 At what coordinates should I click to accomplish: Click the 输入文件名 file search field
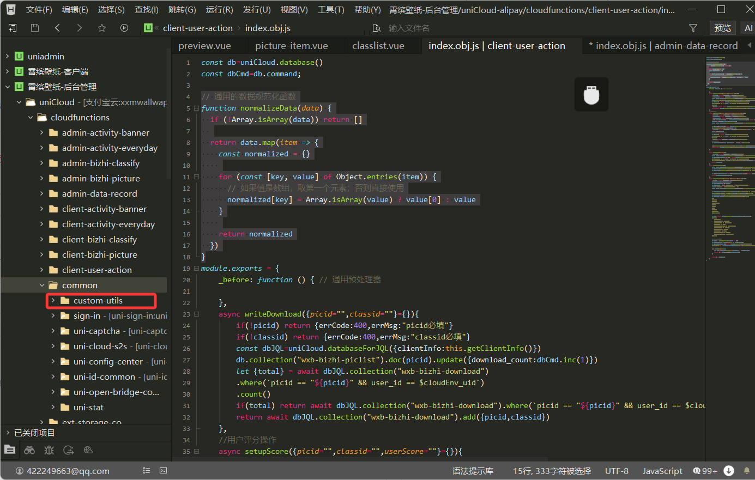409,28
